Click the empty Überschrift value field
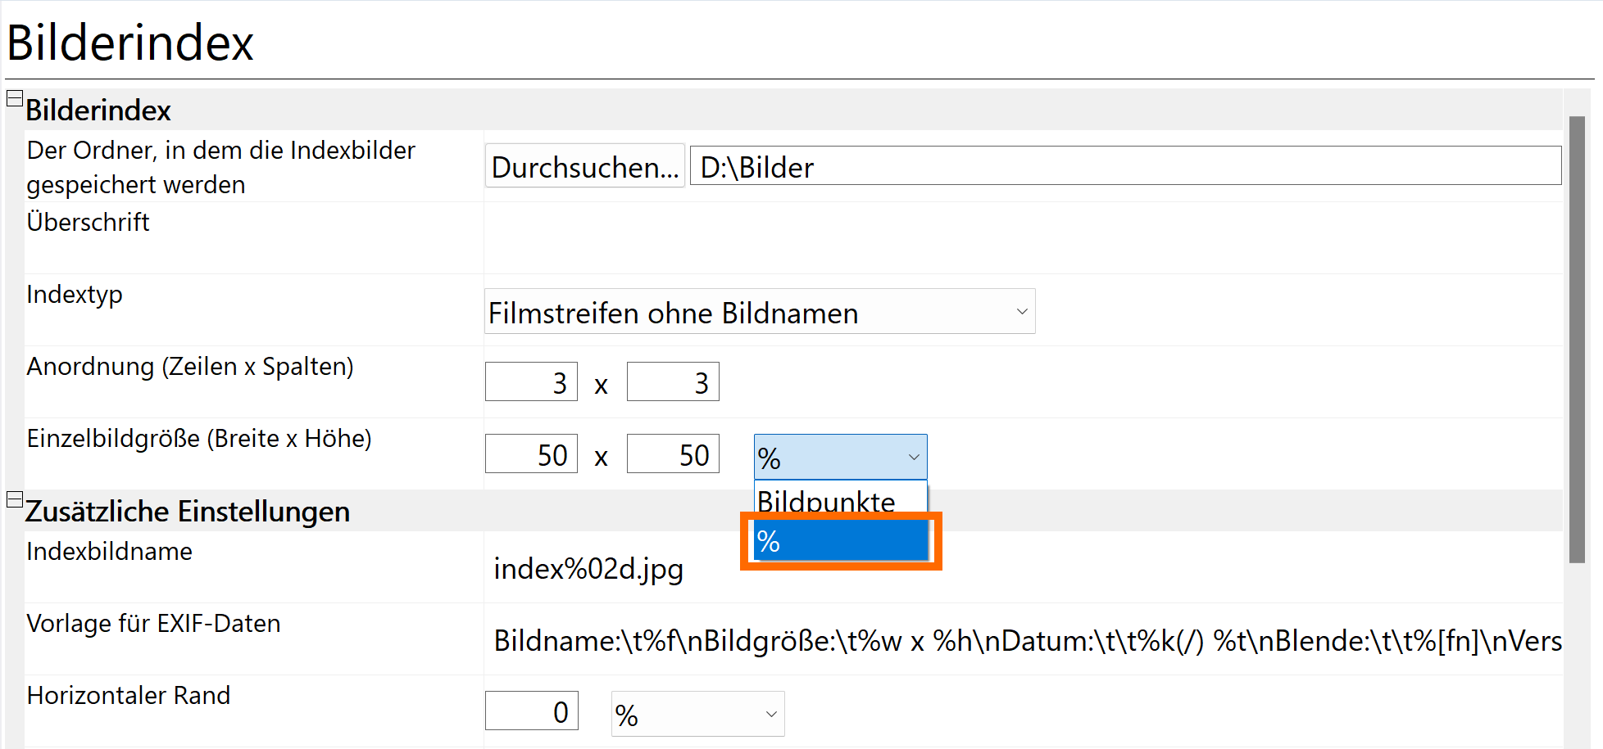1603x749 pixels. [x=1021, y=238]
